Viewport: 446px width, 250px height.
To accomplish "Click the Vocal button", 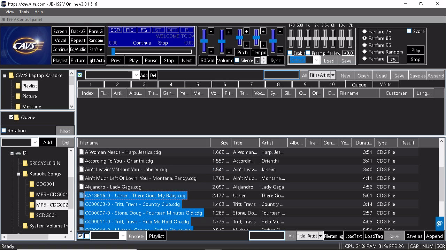I will [x=60, y=40].
